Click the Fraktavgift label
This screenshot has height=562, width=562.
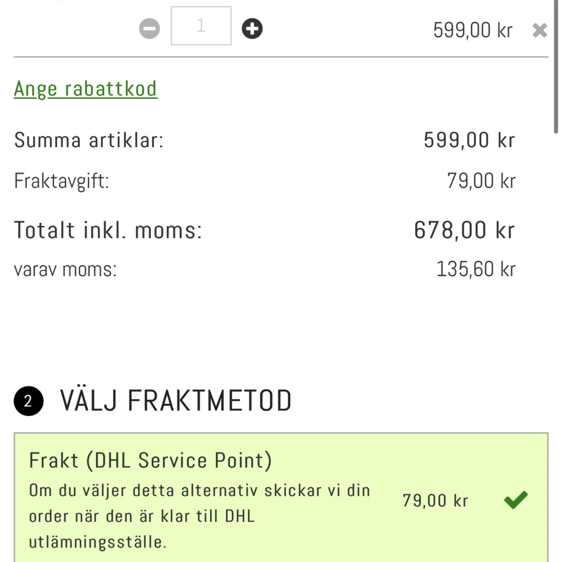pos(61,181)
